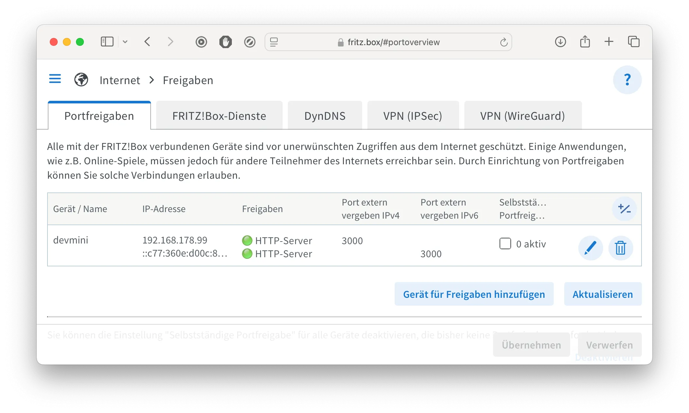The height and width of the screenshot is (413, 689).
Task: Delete the devmini entry via trash icon
Action: tap(621, 248)
